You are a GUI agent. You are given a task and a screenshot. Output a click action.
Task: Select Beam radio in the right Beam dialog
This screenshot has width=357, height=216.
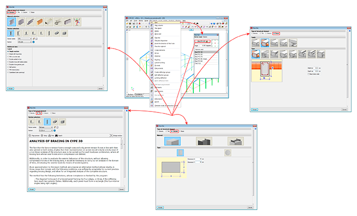point(276,33)
